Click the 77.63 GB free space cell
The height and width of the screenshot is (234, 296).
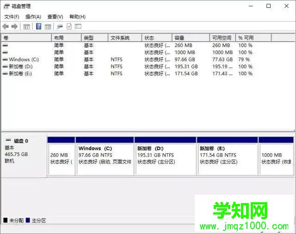tap(222, 60)
